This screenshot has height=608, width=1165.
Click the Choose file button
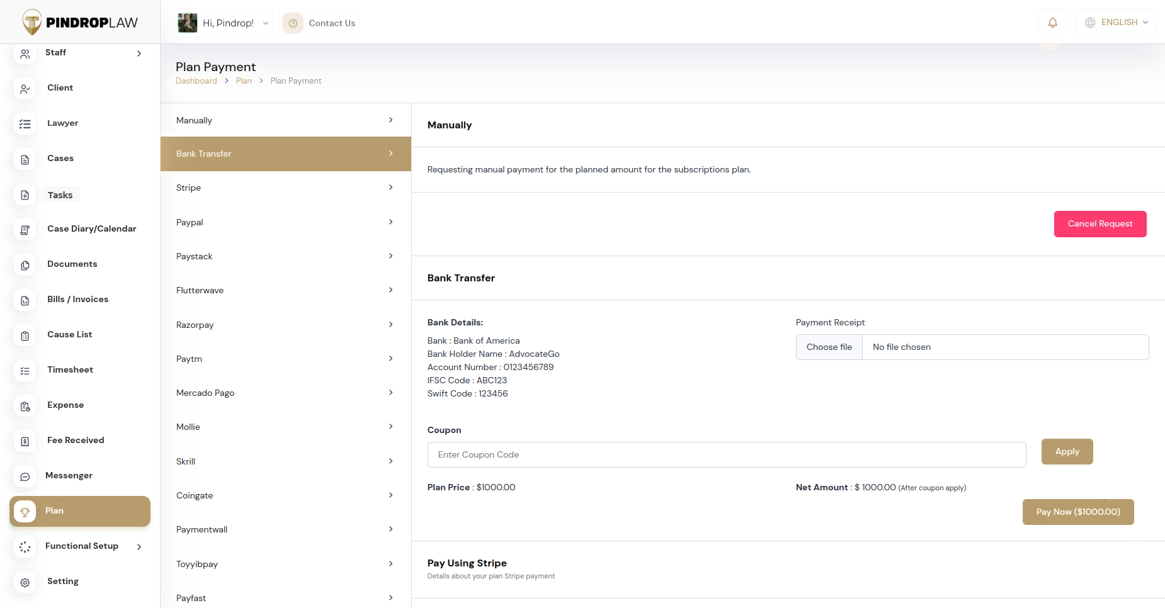point(829,347)
